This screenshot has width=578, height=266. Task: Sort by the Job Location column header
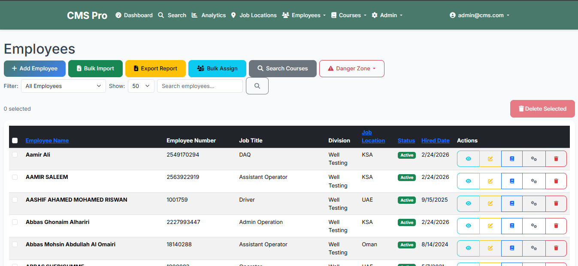[373, 136]
